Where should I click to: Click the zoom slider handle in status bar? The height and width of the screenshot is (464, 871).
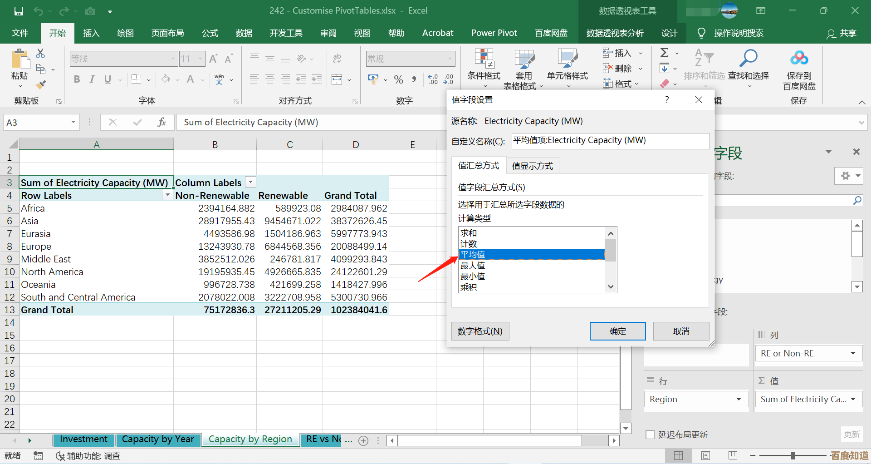pyautogui.click(x=793, y=455)
